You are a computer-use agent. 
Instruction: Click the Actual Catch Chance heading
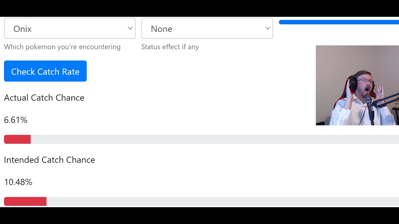pos(44,98)
